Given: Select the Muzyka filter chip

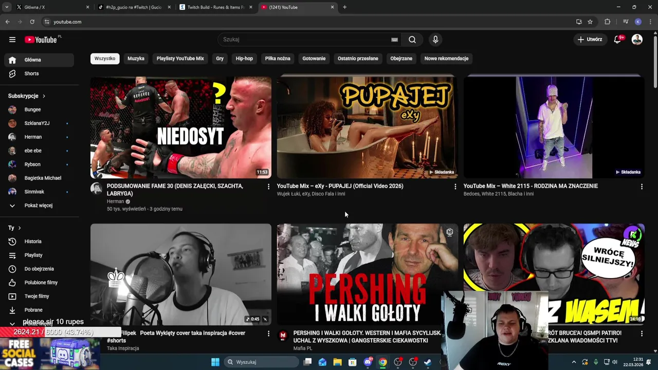Looking at the screenshot, I should pyautogui.click(x=136, y=59).
